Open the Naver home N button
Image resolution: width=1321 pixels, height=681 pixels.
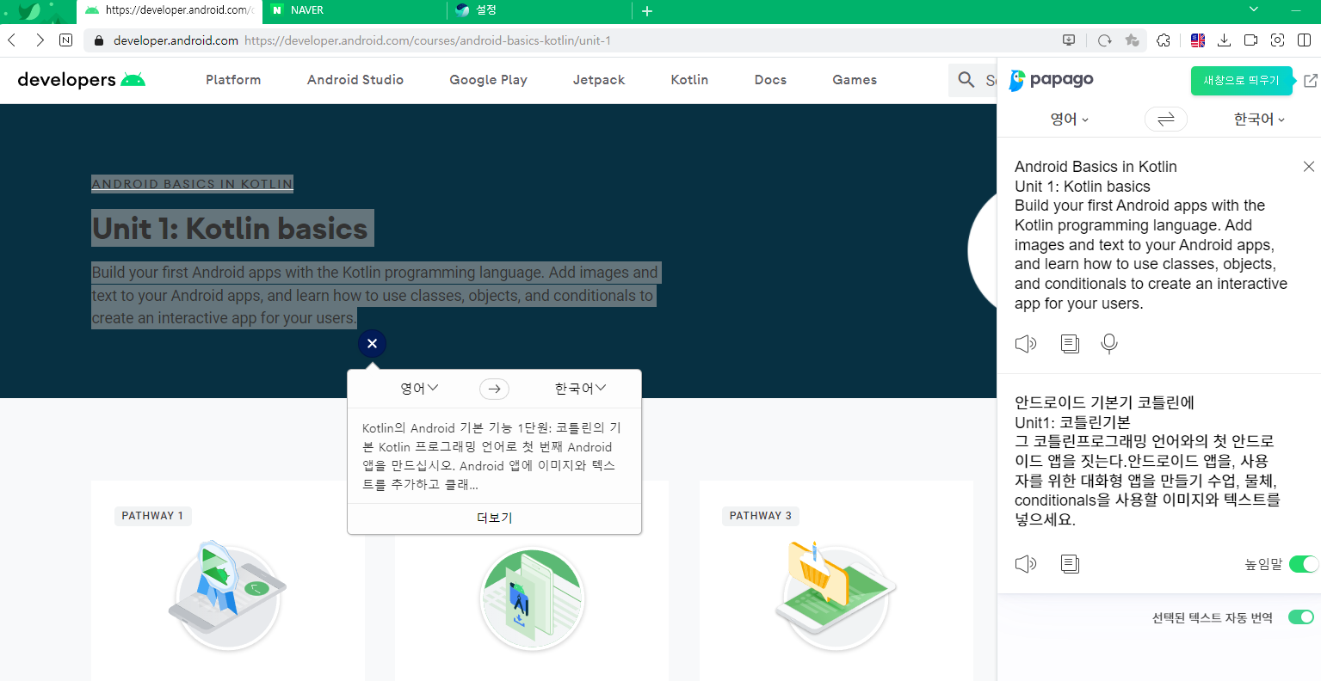[x=66, y=40]
